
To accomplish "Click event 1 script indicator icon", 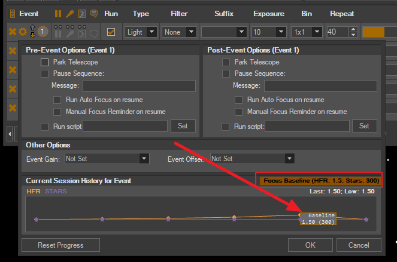I will point(82,34).
